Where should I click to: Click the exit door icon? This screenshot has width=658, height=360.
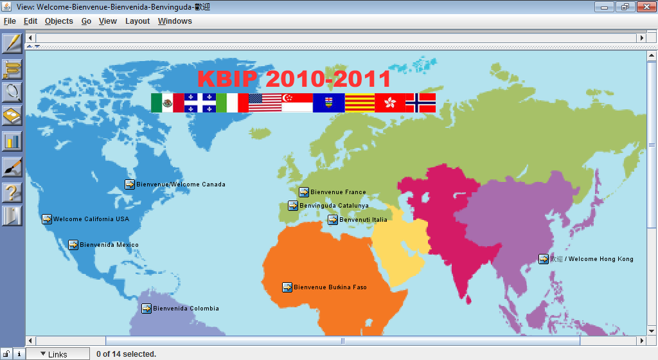click(12, 215)
